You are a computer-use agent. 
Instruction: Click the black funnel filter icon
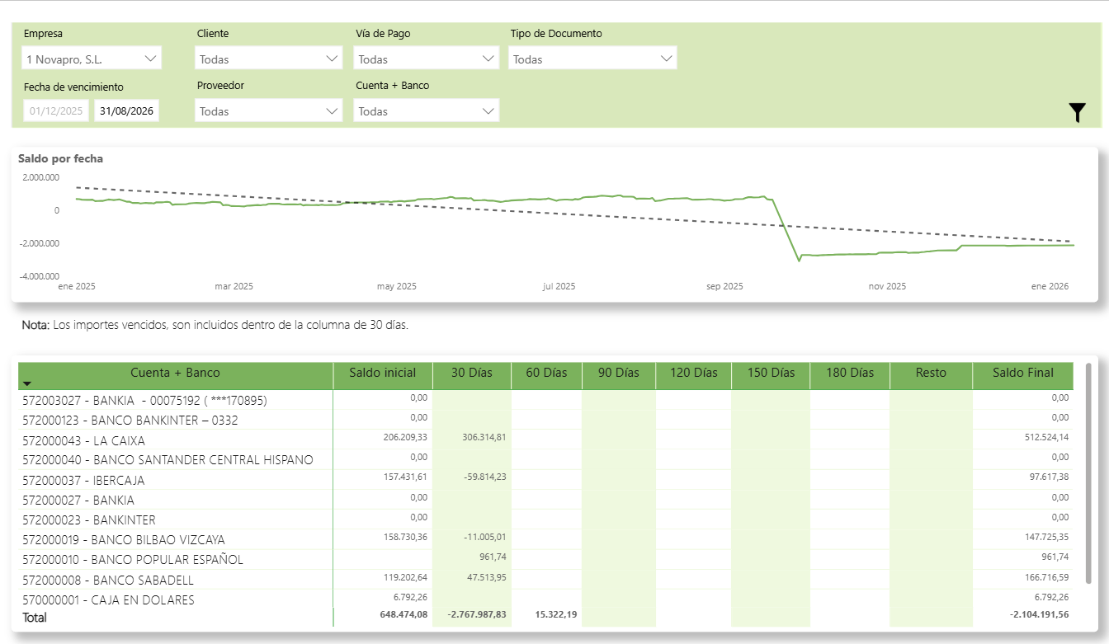pos(1077,113)
